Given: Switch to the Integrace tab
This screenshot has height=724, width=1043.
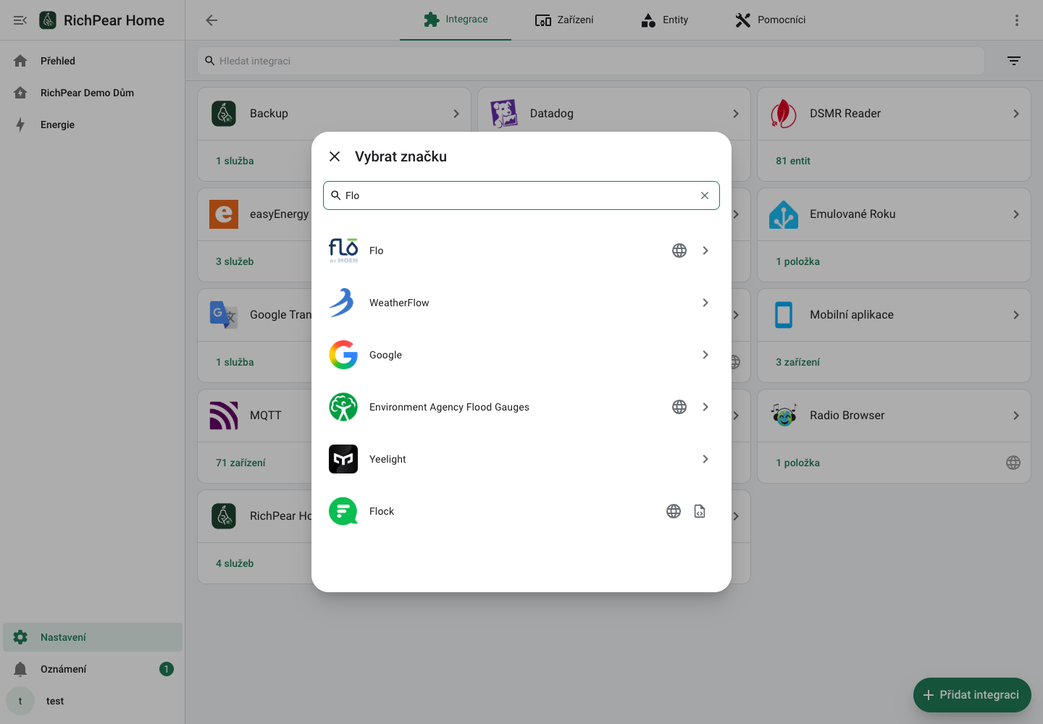Looking at the screenshot, I should [456, 20].
